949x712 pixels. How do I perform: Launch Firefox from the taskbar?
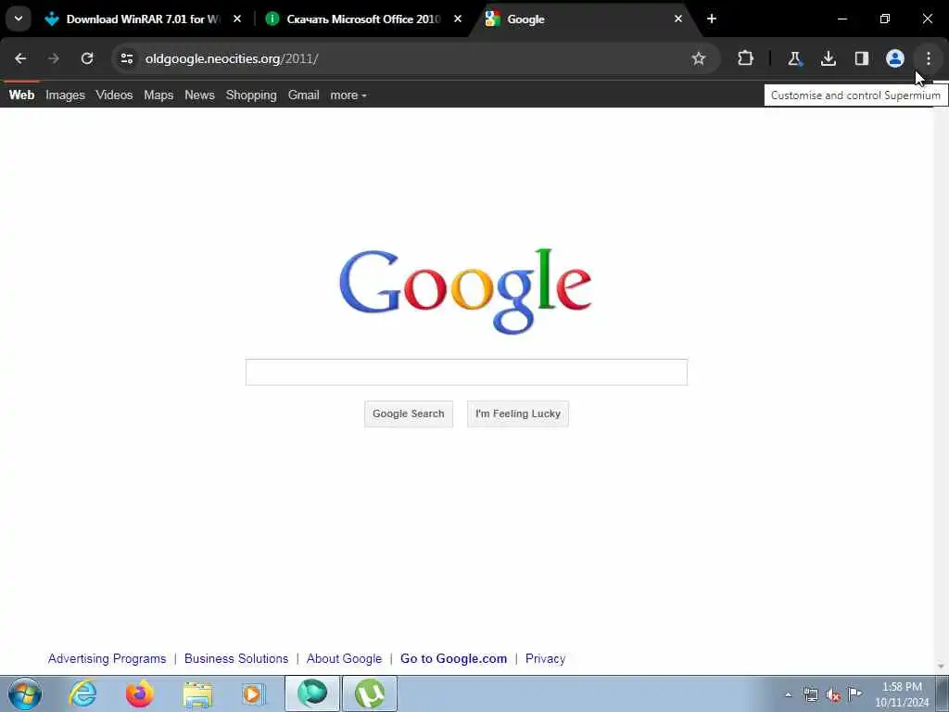140,693
